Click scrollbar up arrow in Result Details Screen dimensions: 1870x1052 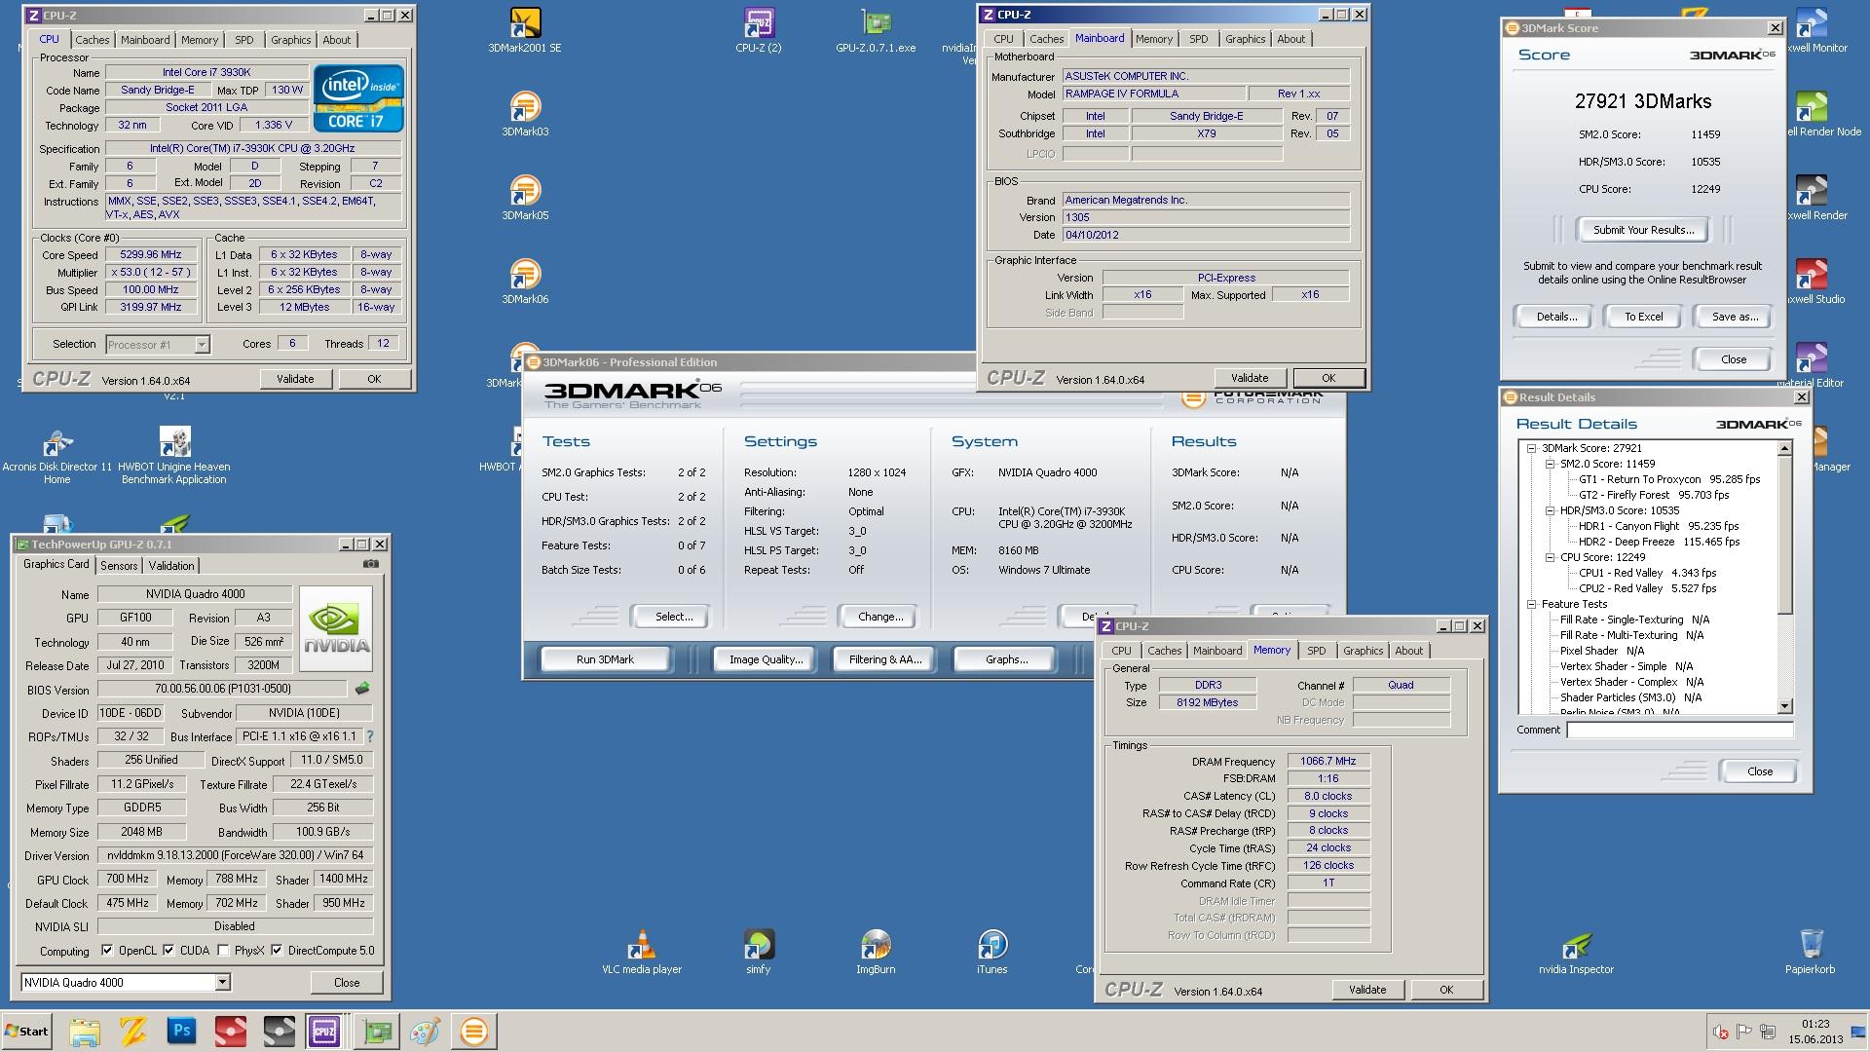point(1784,449)
